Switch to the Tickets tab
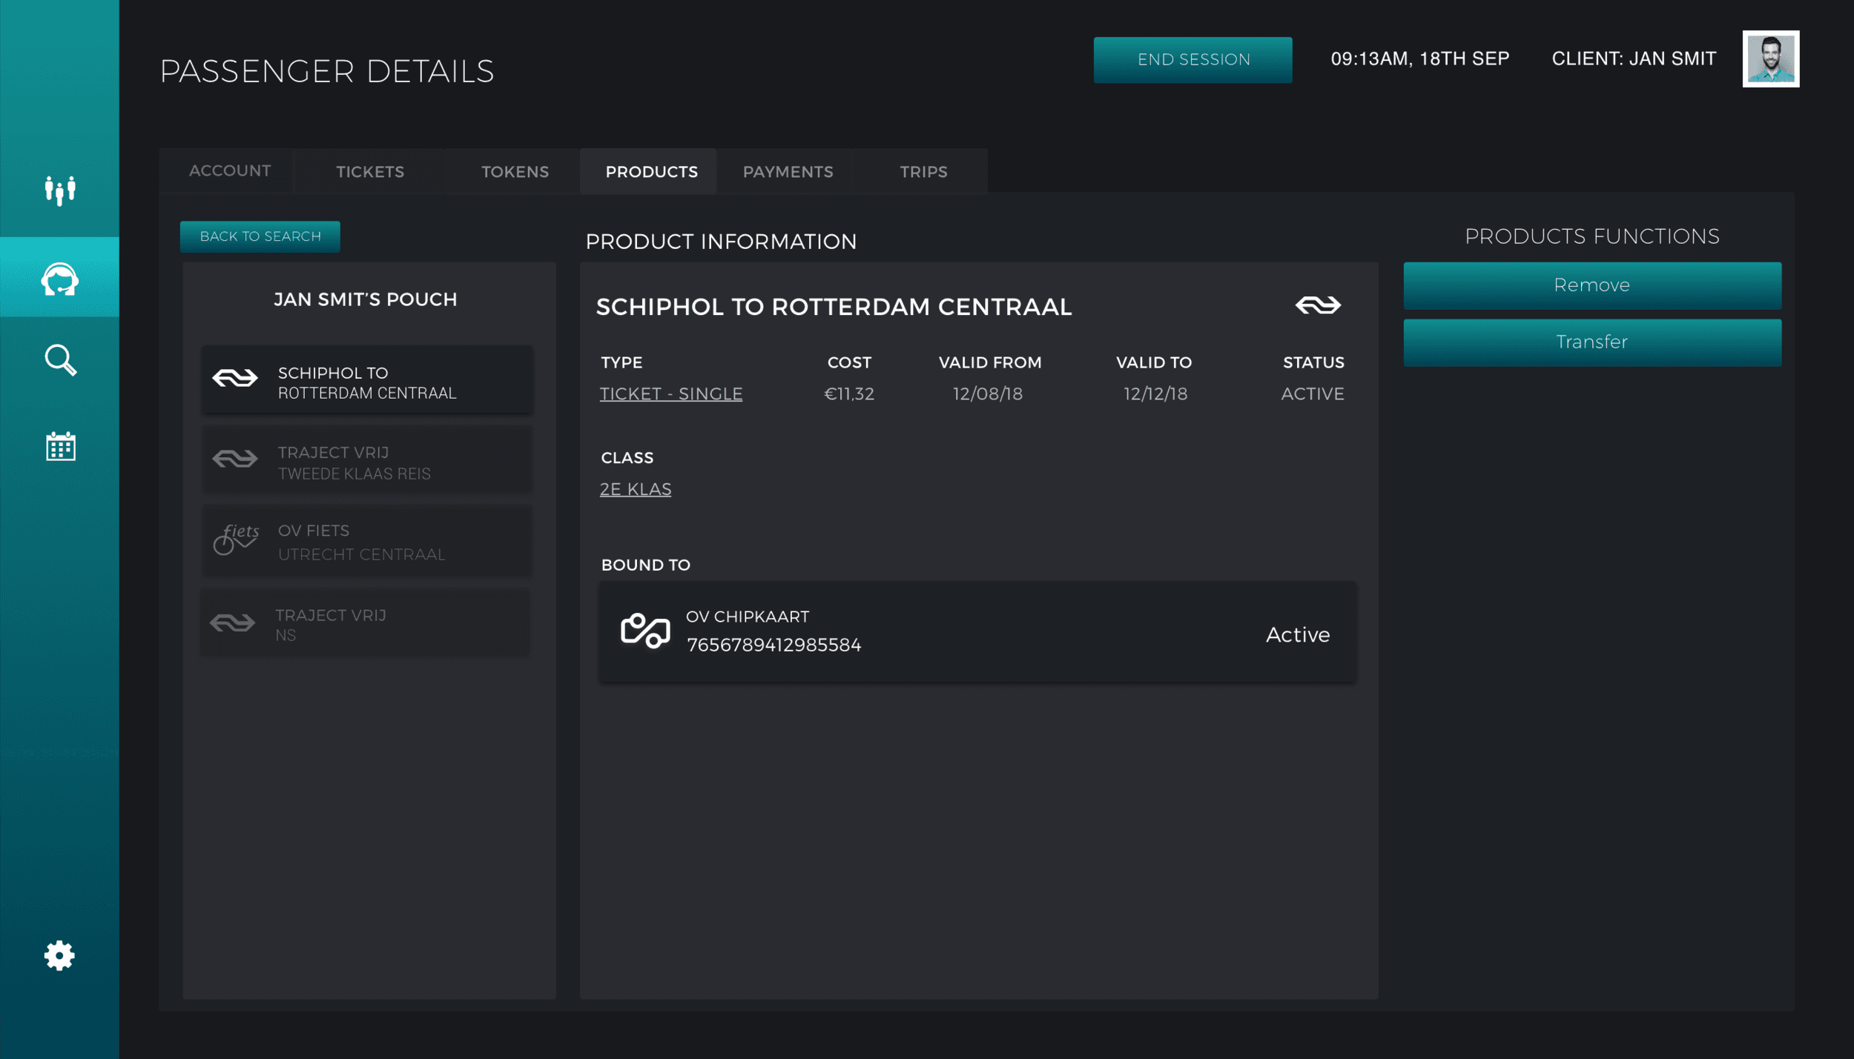This screenshot has width=1854, height=1059. point(370,172)
